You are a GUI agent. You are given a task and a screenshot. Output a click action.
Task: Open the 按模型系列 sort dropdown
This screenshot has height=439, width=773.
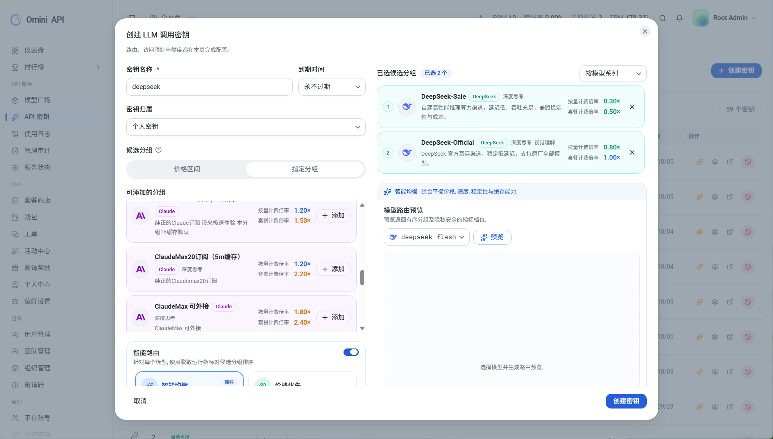point(613,73)
